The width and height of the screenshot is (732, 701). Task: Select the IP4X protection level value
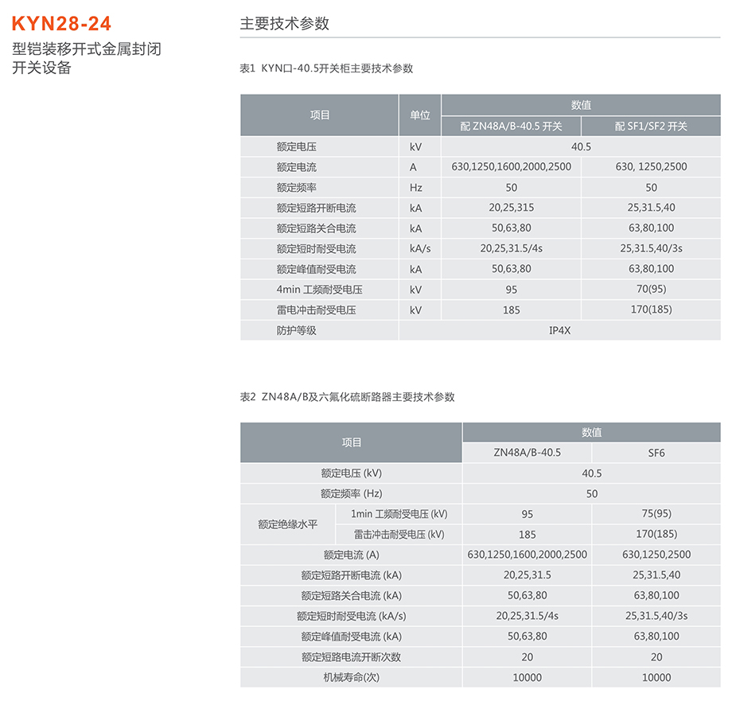559,330
